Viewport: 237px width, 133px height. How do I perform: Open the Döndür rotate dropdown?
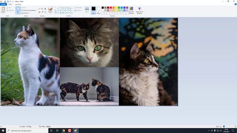point(25,13)
